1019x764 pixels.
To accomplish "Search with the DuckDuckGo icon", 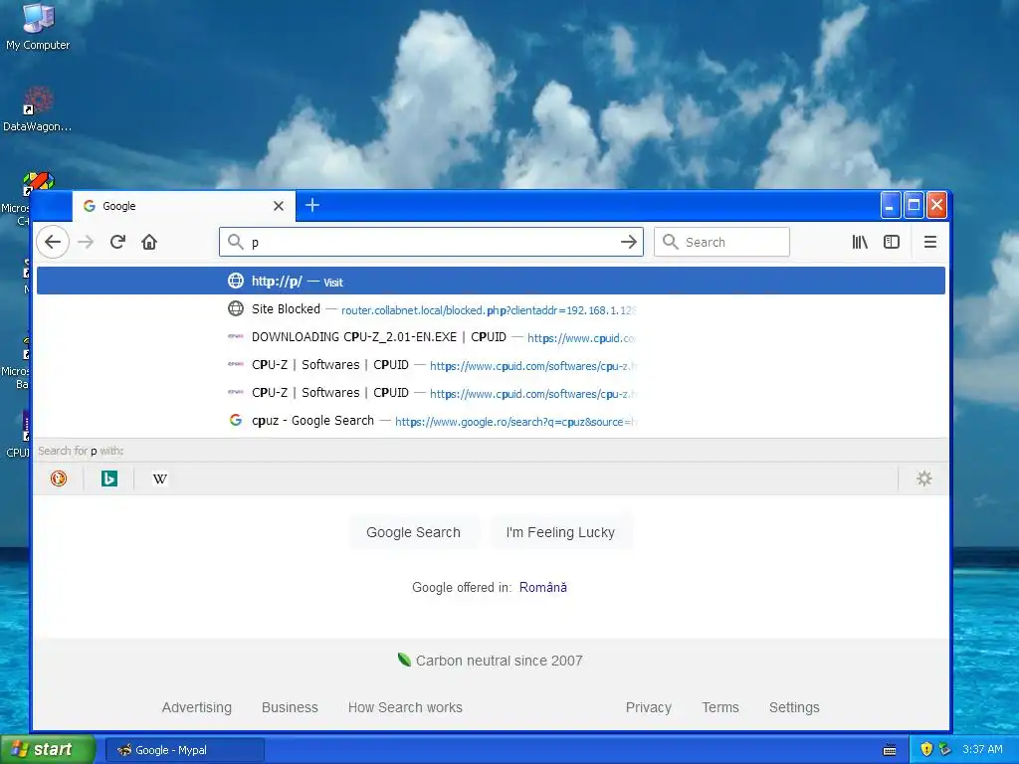I will click(x=59, y=478).
